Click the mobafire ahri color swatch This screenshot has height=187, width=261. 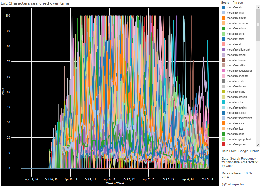pyautogui.click(x=224, y=8)
